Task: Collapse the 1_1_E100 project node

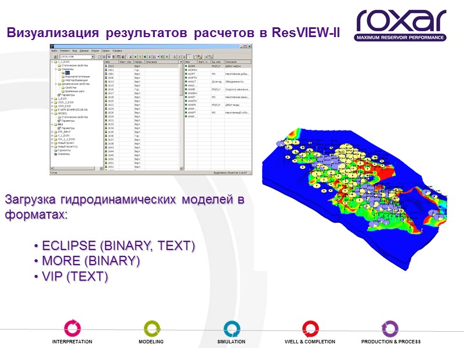Action: 52,61
